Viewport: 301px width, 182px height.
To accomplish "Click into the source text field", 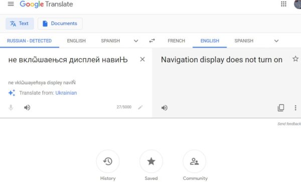I will pos(68,60).
